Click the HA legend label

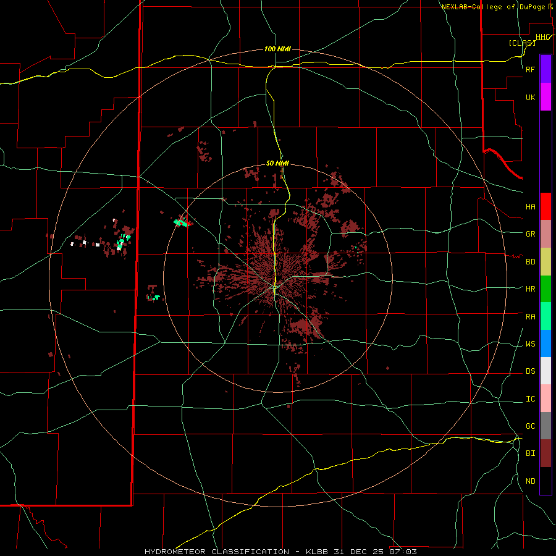(x=530, y=207)
